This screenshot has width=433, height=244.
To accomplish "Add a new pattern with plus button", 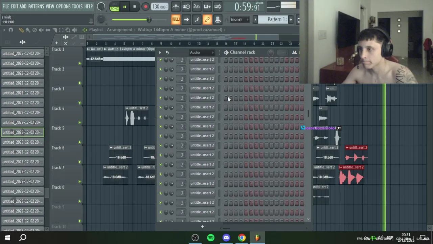I will pyautogui.click(x=291, y=20).
